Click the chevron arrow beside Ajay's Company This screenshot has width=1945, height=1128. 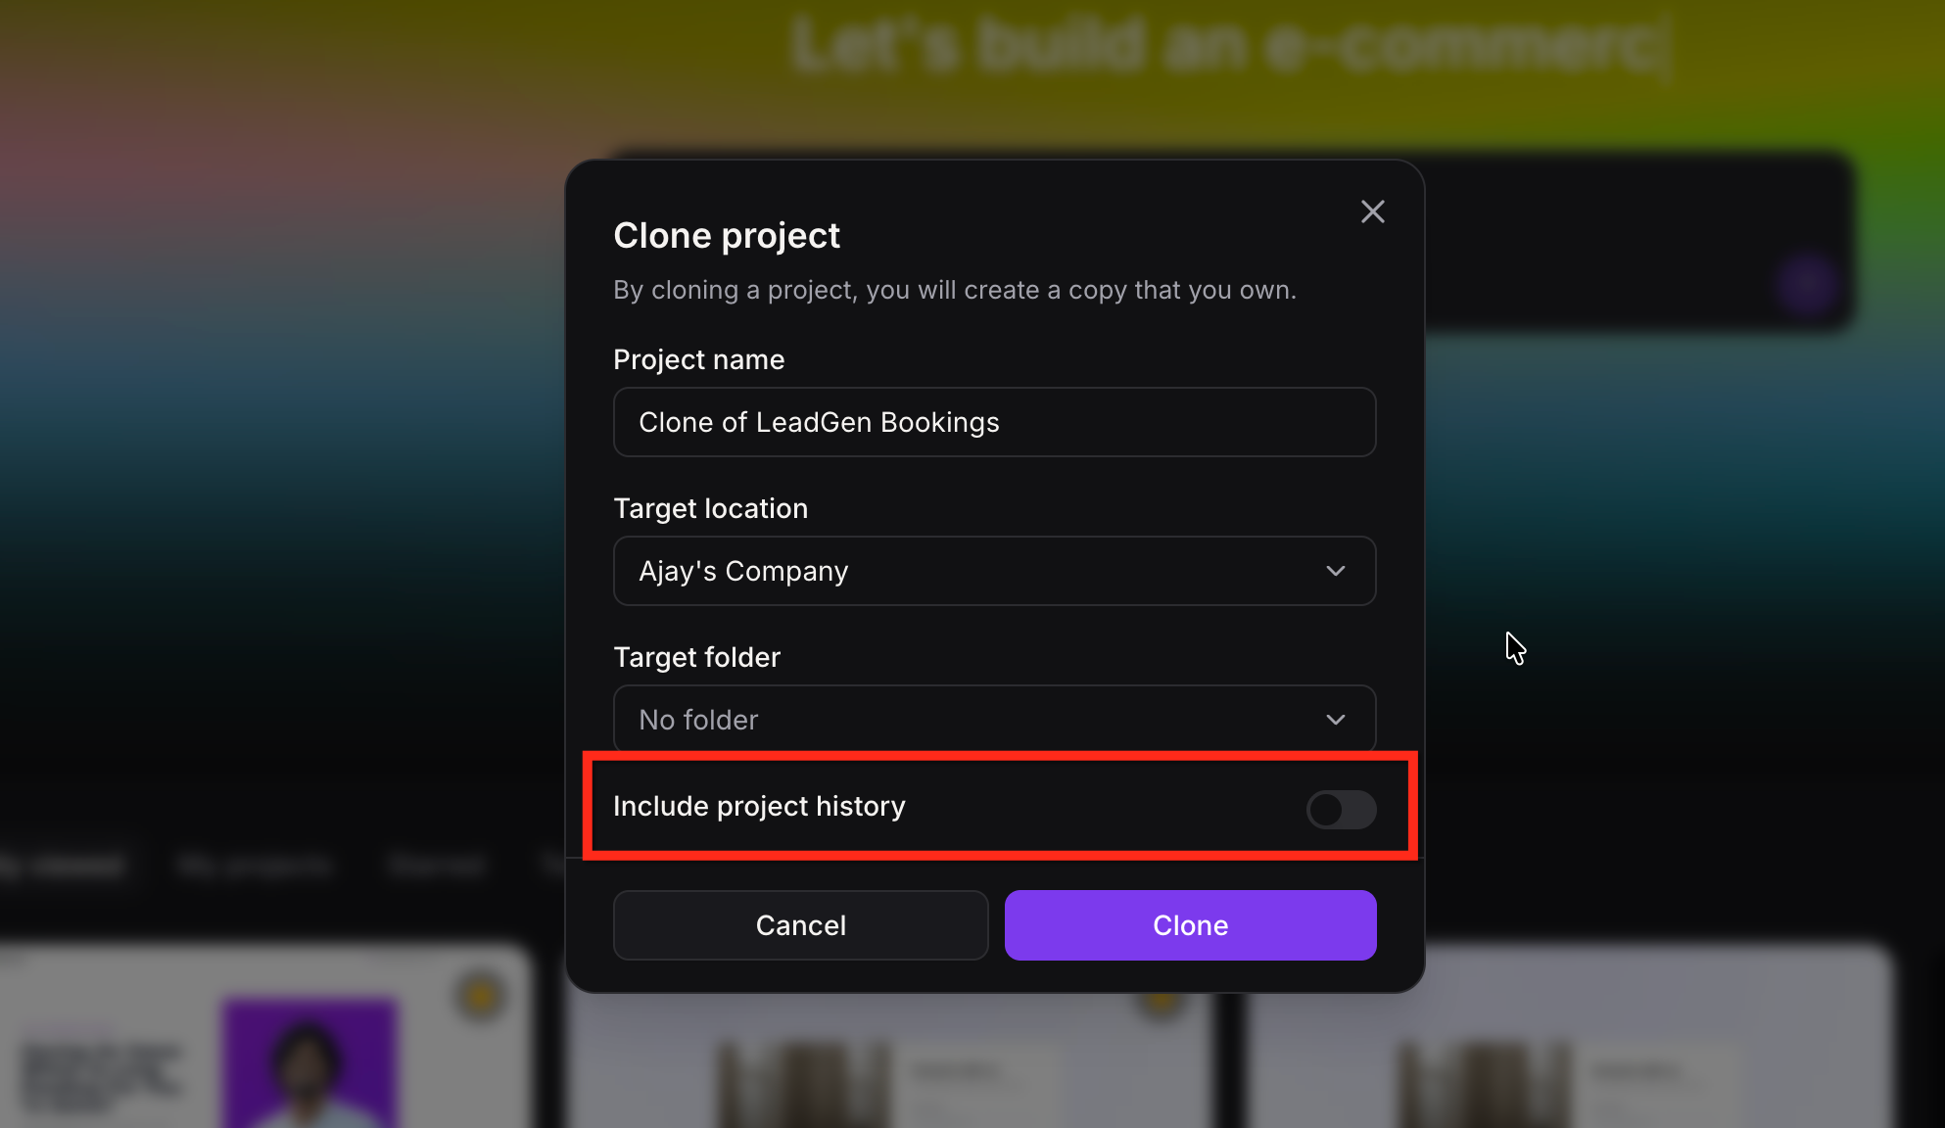1335,571
